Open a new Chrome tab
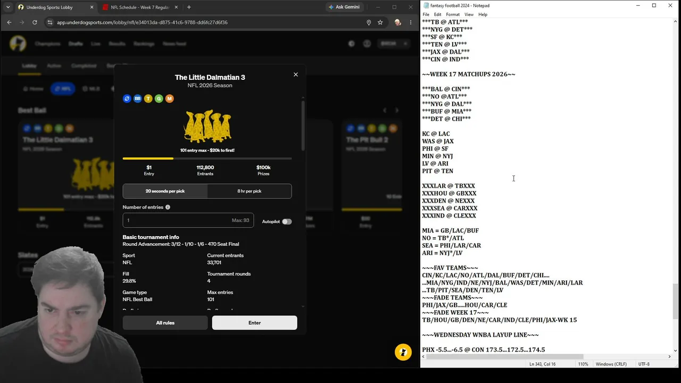 (x=189, y=7)
